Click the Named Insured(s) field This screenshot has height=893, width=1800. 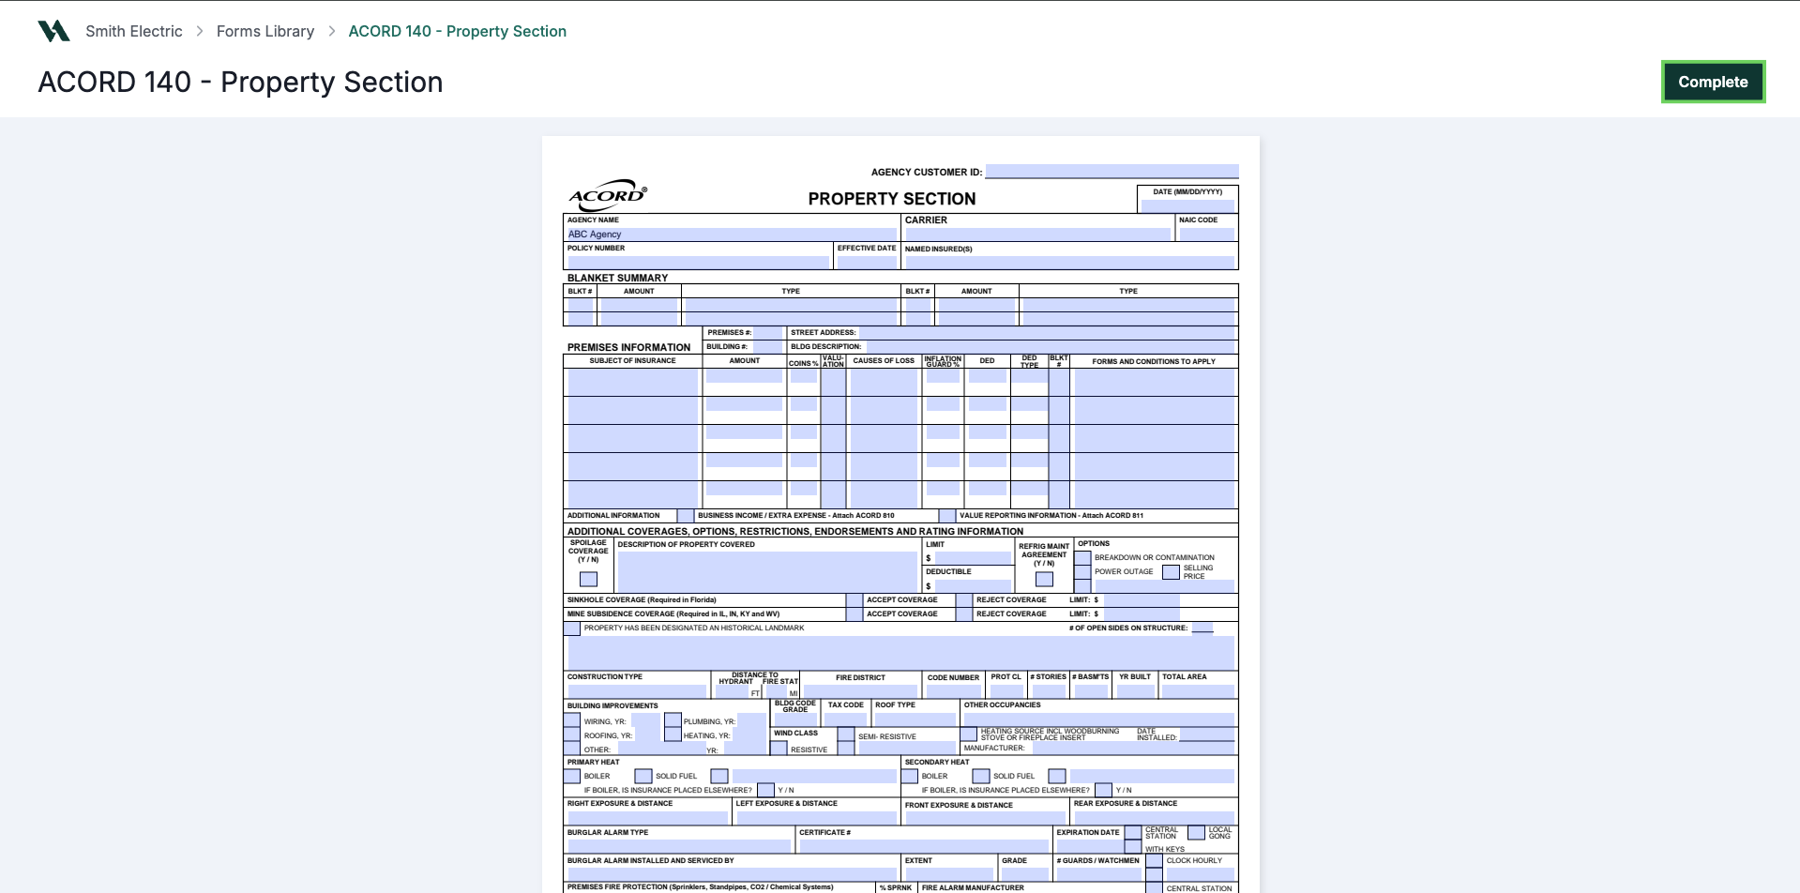[x=1069, y=262]
